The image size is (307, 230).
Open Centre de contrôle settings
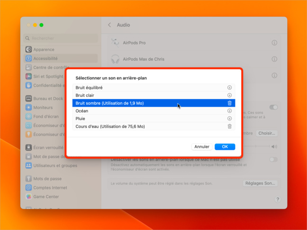tap(61, 67)
